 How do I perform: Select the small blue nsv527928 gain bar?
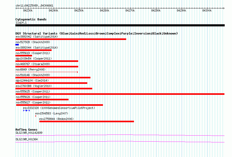17,45
